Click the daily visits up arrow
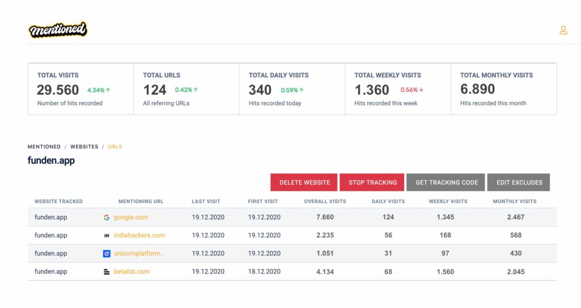This screenshot has height=308, width=581. pos(302,90)
